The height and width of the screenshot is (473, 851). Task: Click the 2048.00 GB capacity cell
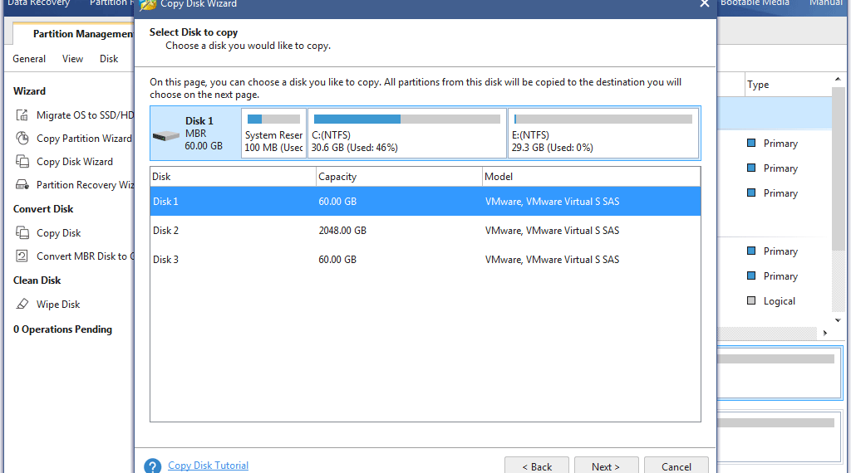click(342, 230)
